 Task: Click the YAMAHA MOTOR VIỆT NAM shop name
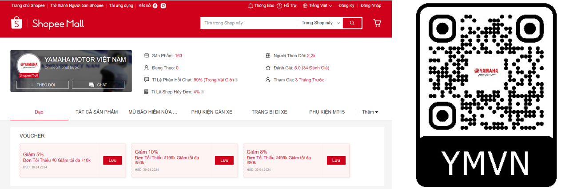(85, 59)
